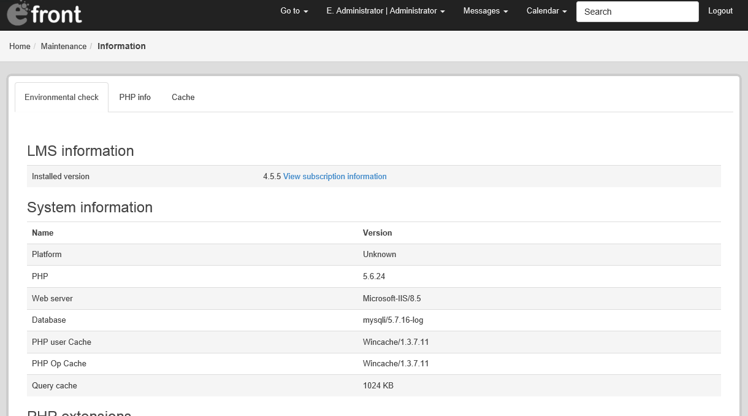Click the Version column header
Image resolution: width=748 pixels, height=416 pixels.
click(x=377, y=233)
